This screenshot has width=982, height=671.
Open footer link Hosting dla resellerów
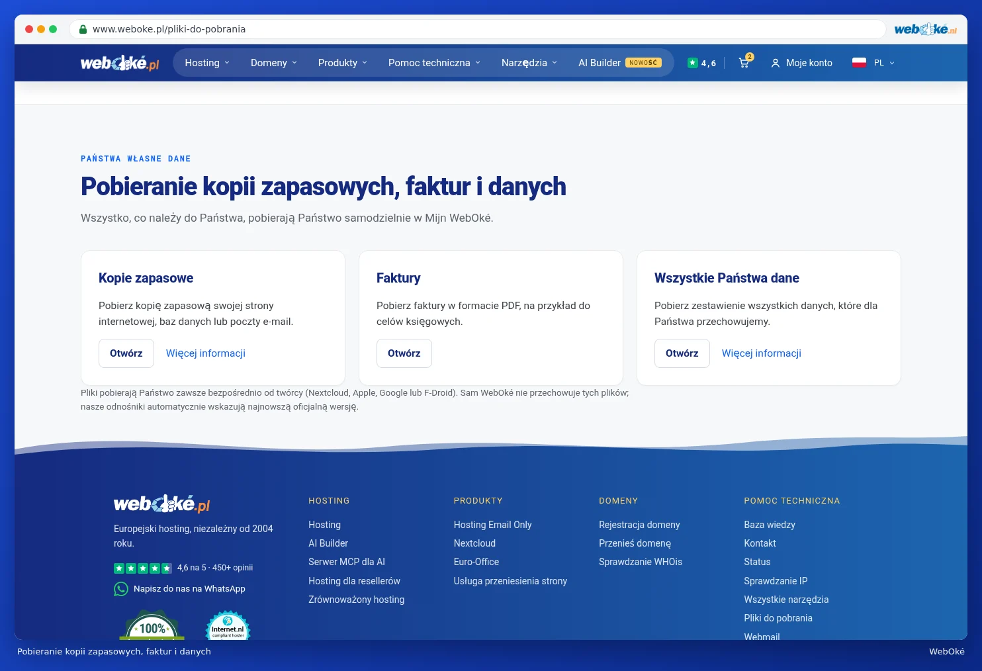354,581
